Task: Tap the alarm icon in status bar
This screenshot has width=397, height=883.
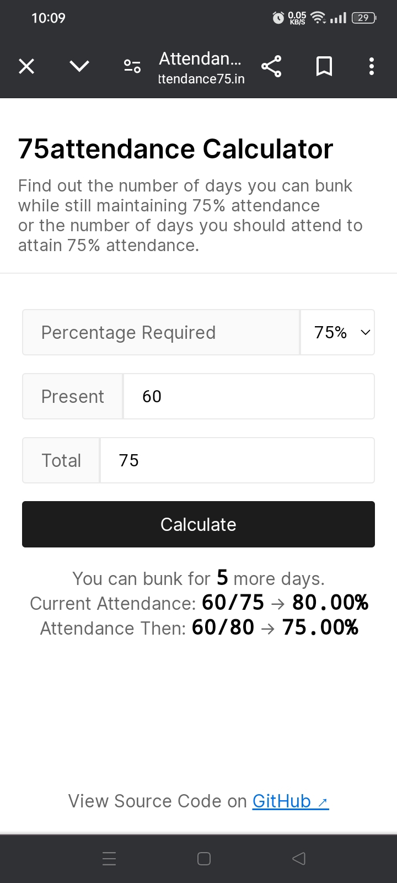Action: pos(278,18)
